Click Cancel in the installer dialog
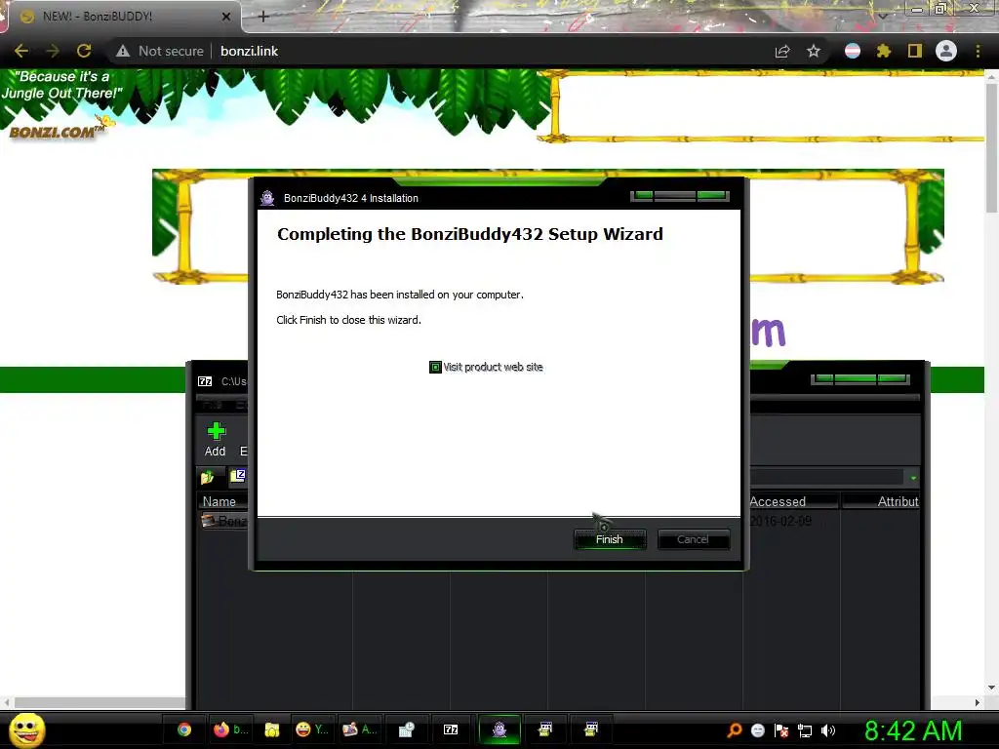Image resolution: width=999 pixels, height=749 pixels. [694, 539]
